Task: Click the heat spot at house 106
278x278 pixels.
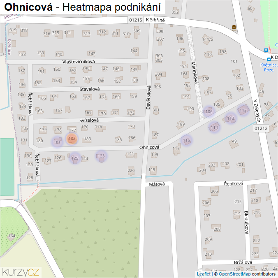Action: (x=209, y=111)
